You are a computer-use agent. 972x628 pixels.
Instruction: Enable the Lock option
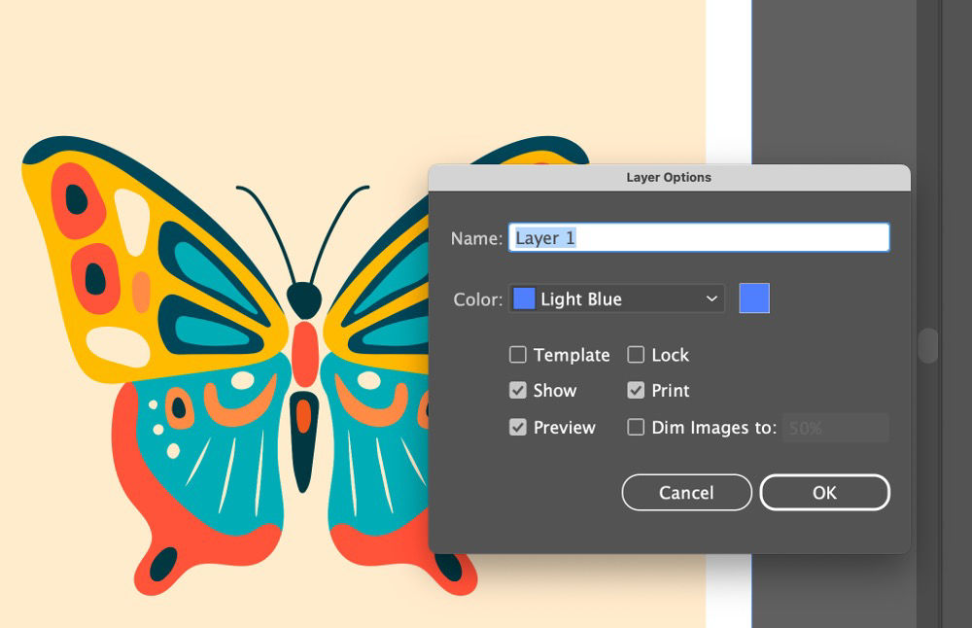[x=637, y=355]
